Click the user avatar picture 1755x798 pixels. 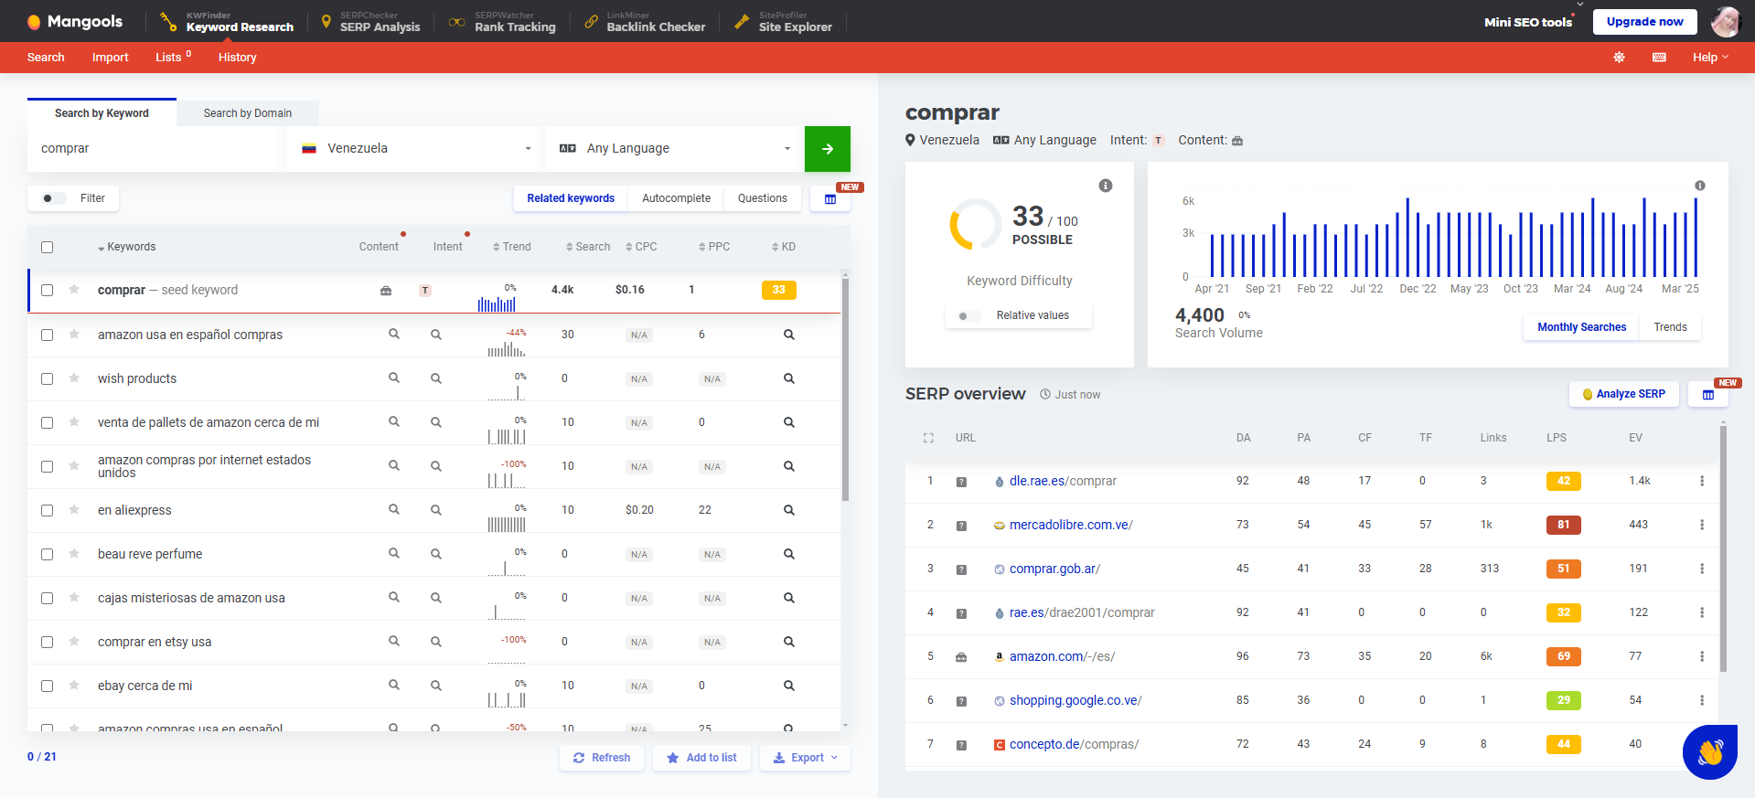1726,21
